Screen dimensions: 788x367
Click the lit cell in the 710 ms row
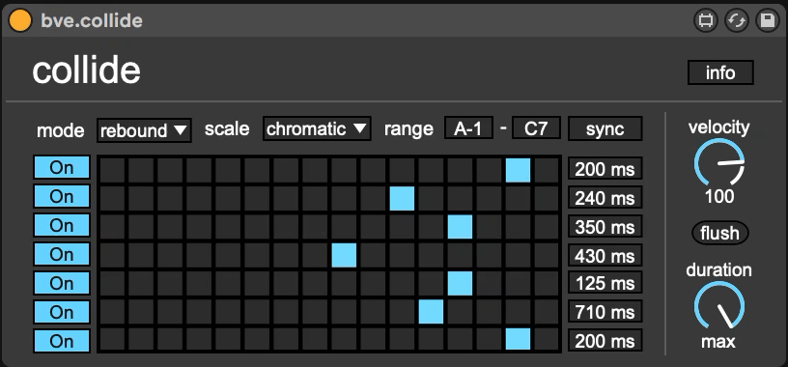pos(432,312)
